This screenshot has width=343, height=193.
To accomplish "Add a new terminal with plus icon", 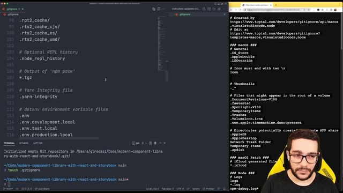I will (x=143, y=143).
